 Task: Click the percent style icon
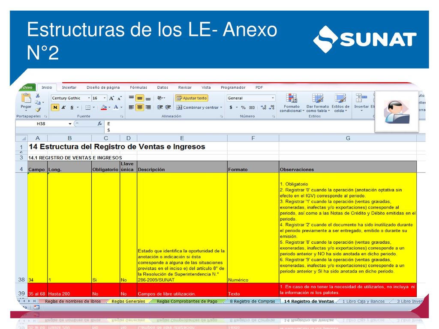(x=244, y=108)
